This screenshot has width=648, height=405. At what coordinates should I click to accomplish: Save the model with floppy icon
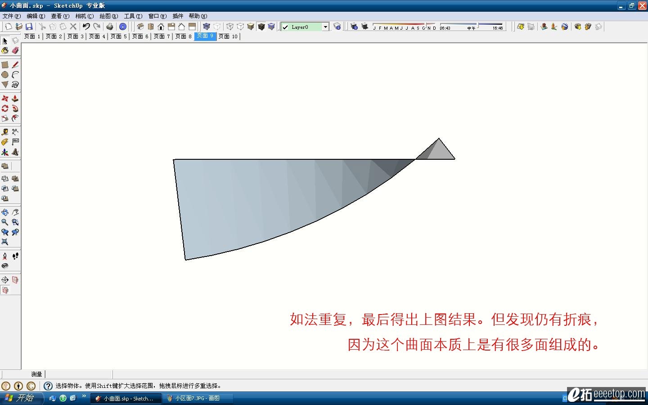tap(29, 27)
